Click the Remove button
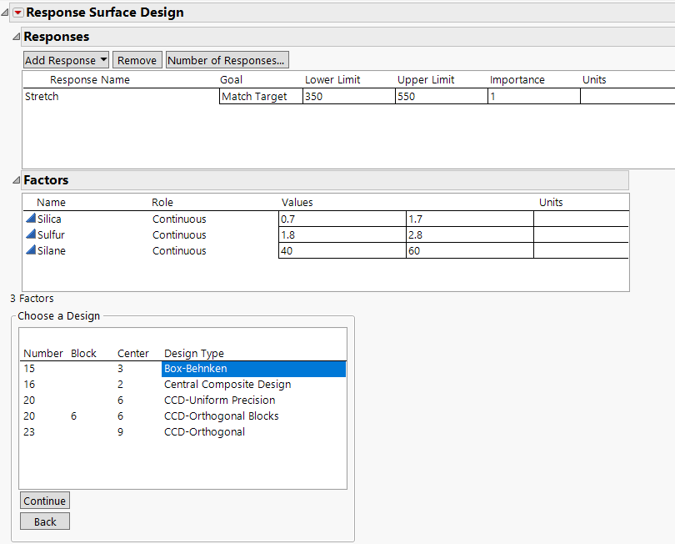The width and height of the screenshot is (675, 544). (x=137, y=59)
